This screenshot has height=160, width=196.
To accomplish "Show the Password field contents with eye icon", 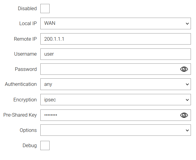I will (184, 69).
